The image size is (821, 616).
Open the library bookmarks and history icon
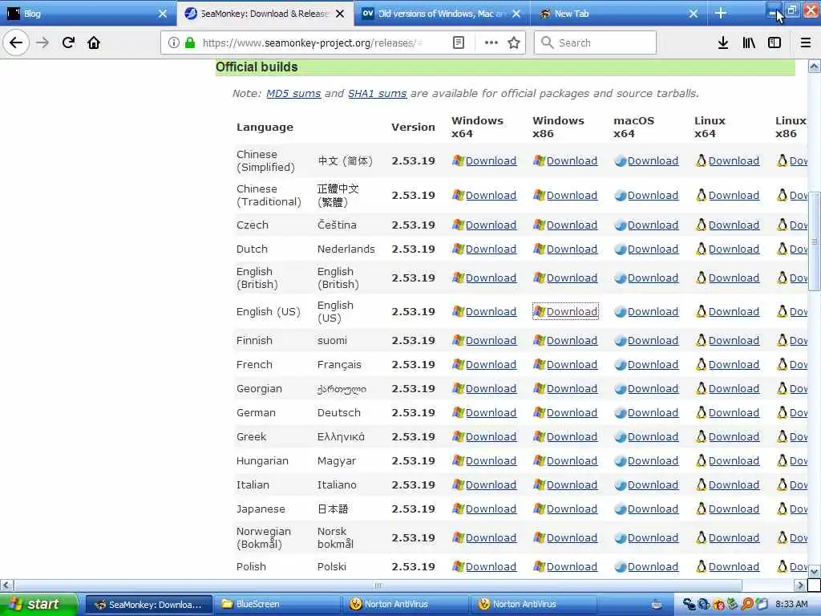pyautogui.click(x=749, y=43)
